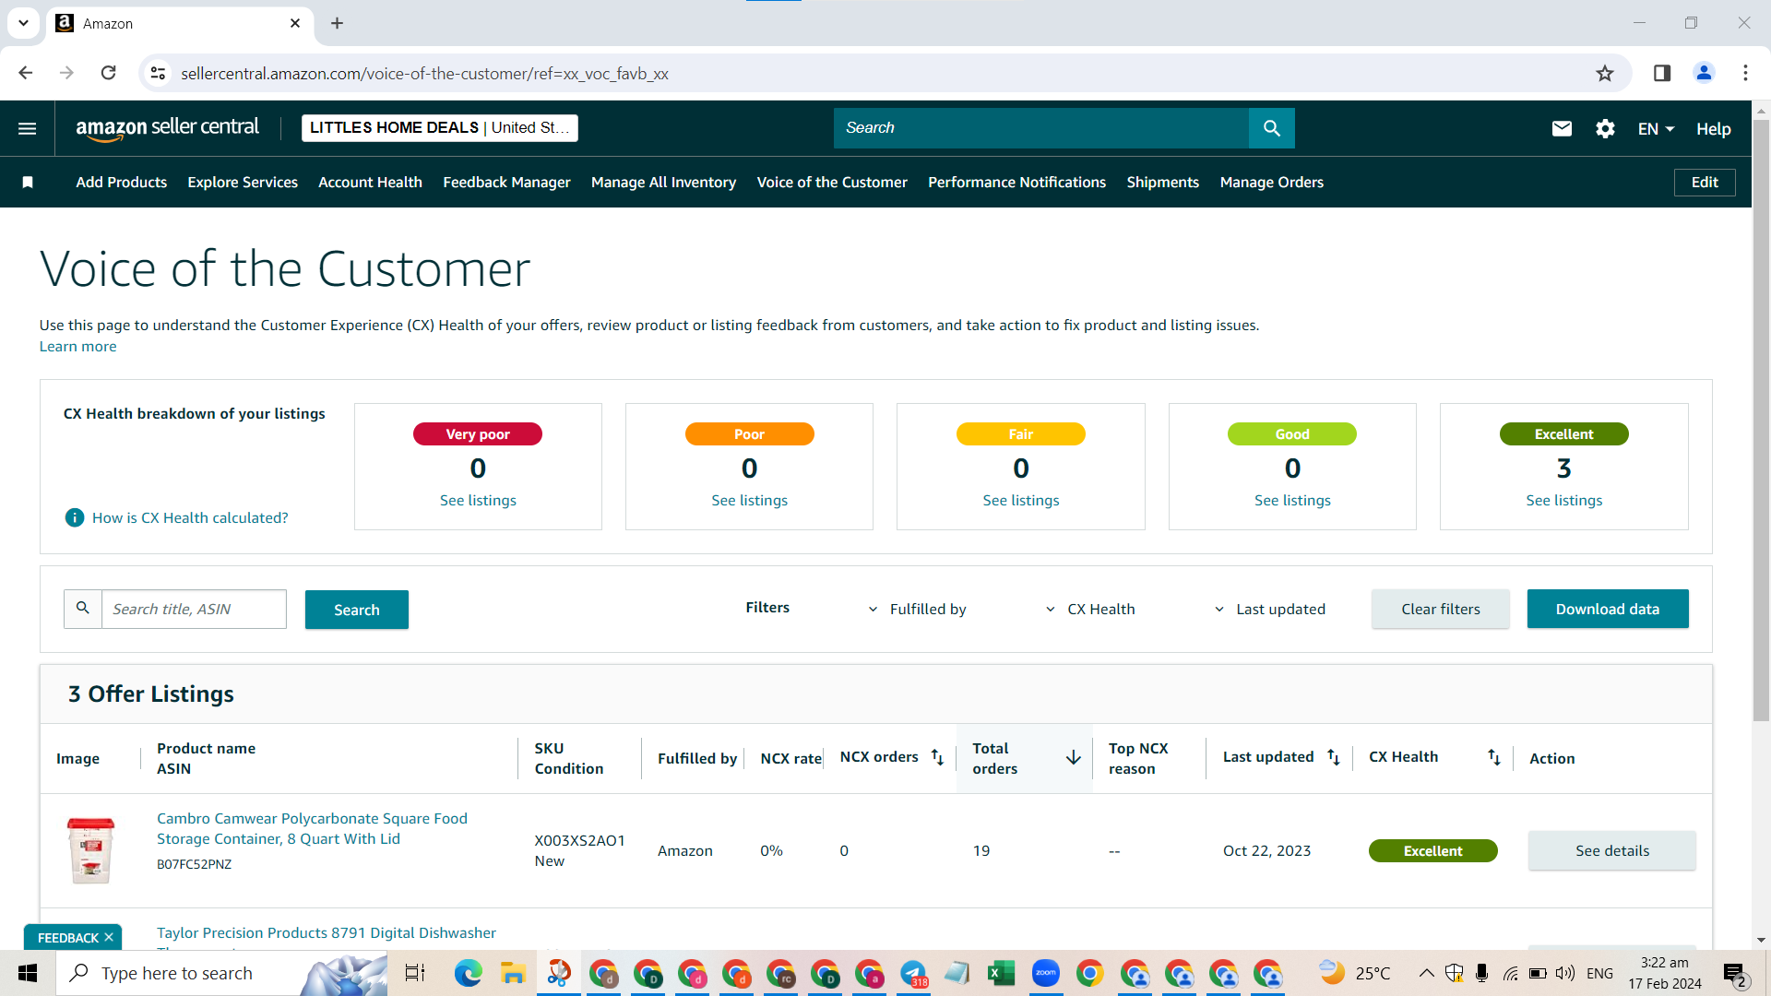Go back to the previous page
1771x996 pixels.
click(26, 73)
